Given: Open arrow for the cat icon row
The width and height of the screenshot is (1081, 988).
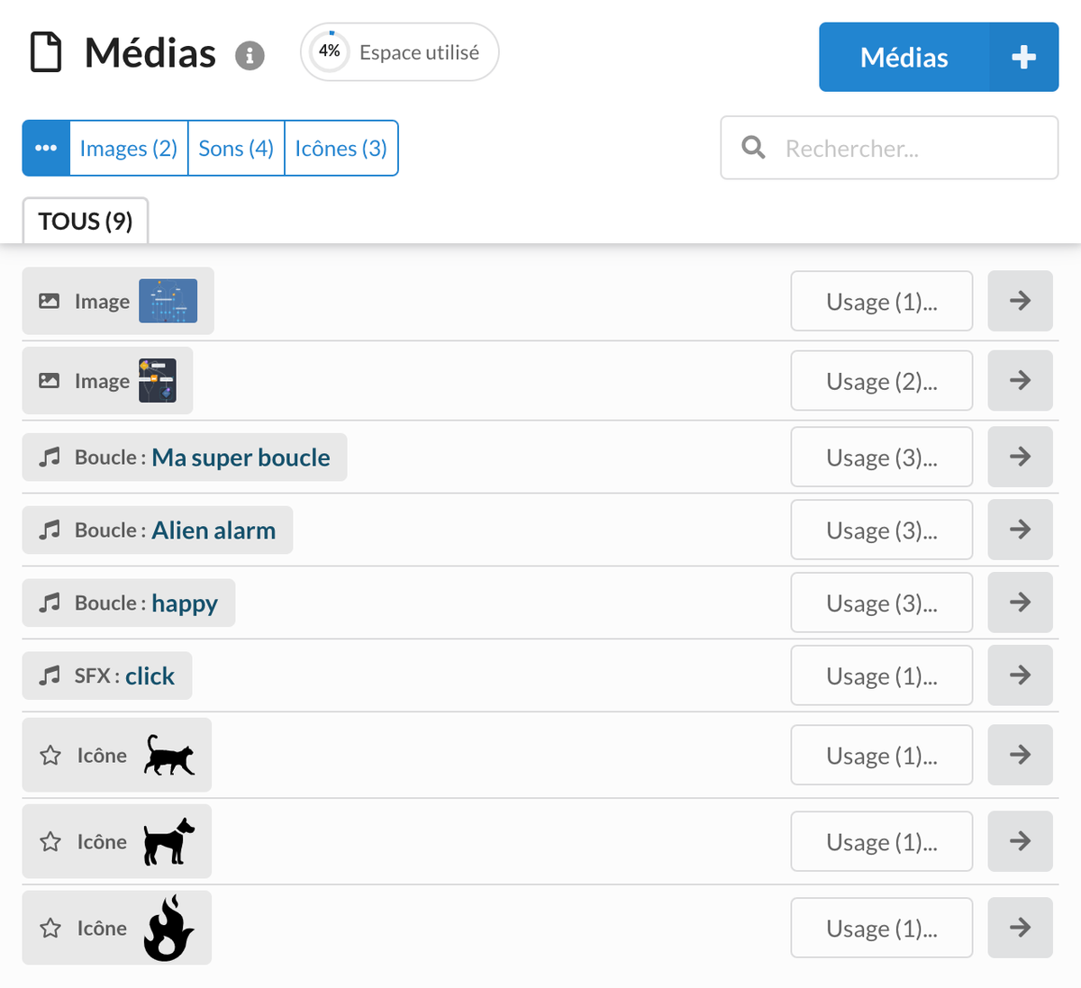Looking at the screenshot, I should tap(1020, 755).
